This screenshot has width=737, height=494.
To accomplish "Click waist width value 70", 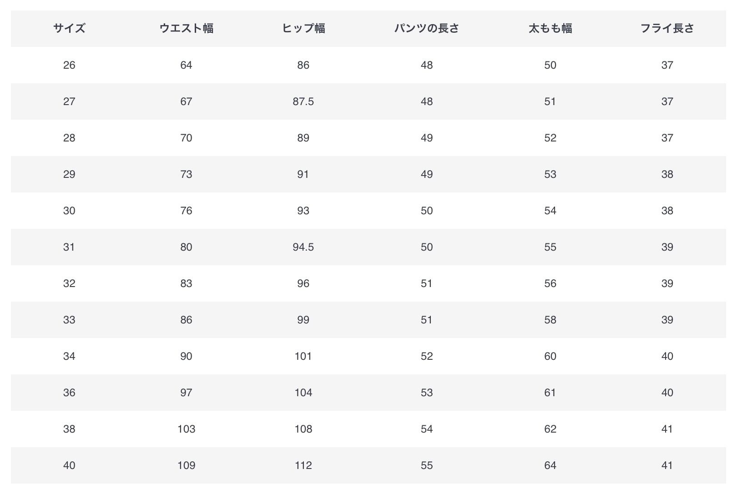I will pos(186,138).
